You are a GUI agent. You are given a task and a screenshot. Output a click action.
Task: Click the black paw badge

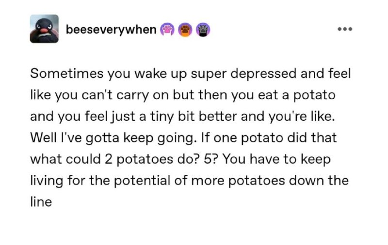coord(203,30)
